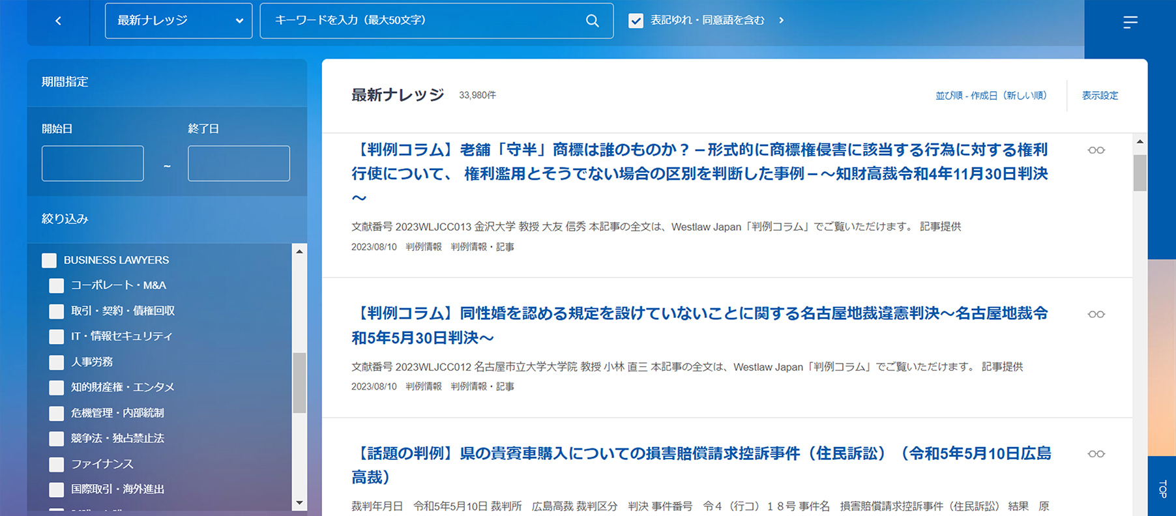Open article 同性婚を認める規定を設けていない
1176x516 pixels.
[x=699, y=326]
